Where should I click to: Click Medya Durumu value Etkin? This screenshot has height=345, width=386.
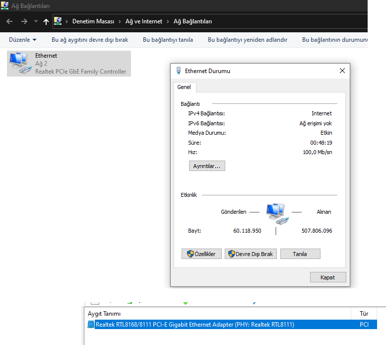(x=326, y=133)
